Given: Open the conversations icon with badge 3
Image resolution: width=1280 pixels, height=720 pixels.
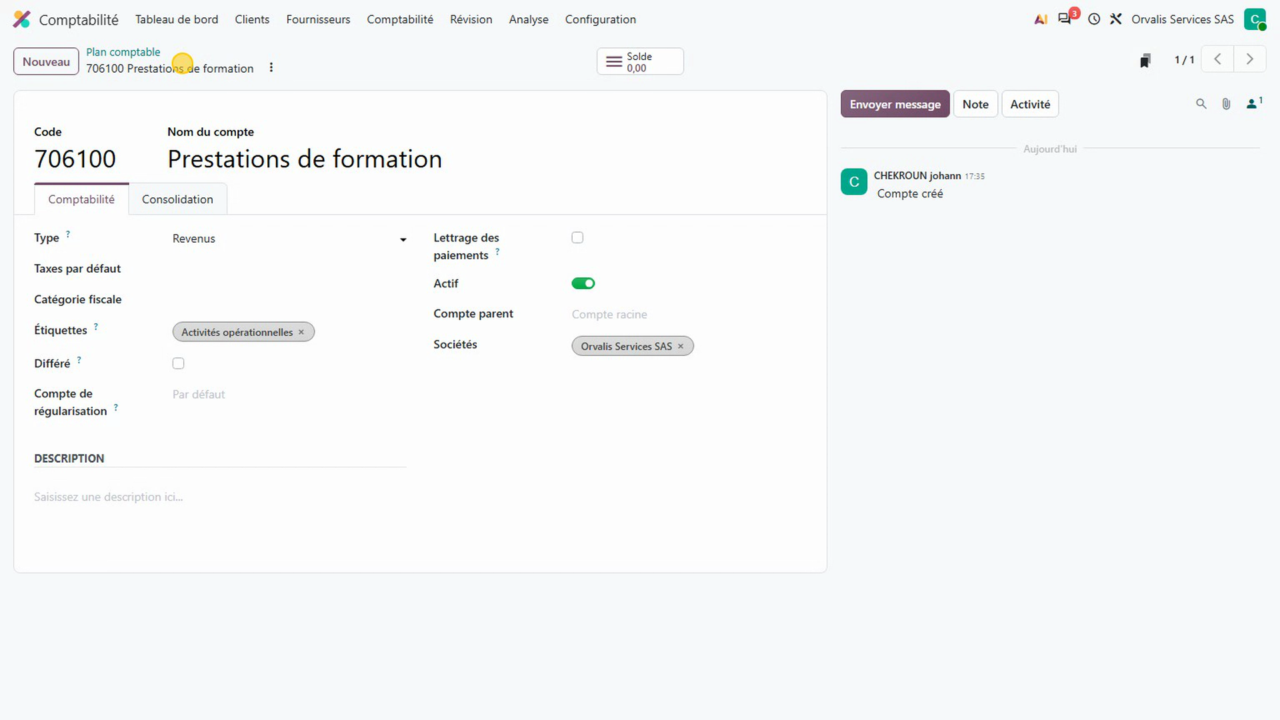Looking at the screenshot, I should coord(1065,19).
